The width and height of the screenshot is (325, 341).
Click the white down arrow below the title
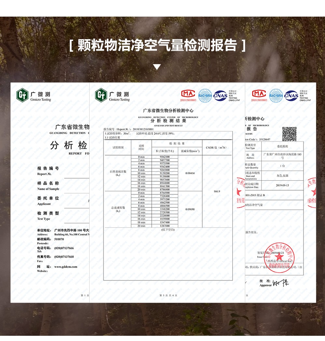click(x=157, y=67)
